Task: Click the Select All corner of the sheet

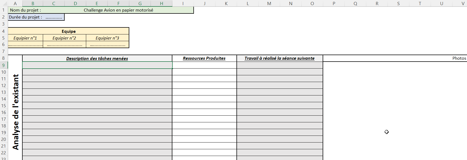Action: (4, 3)
